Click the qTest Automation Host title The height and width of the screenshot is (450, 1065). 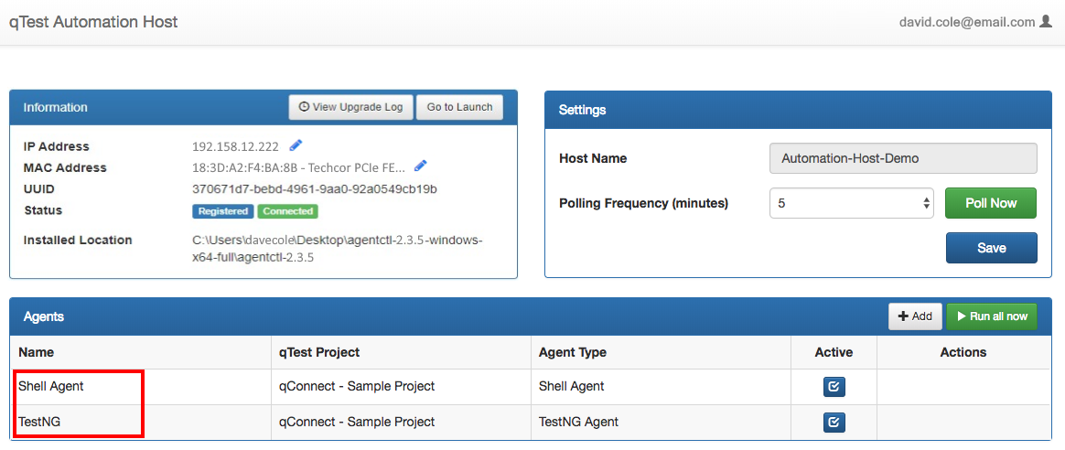93,22
